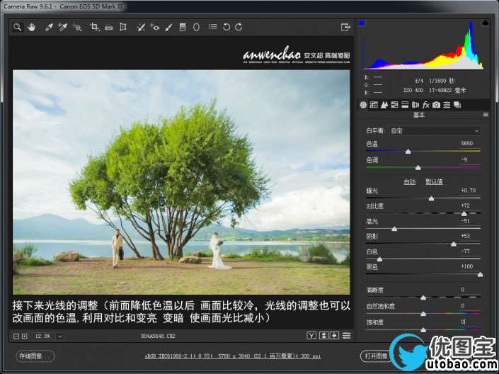Viewport: 499px width, 374px height.
Task: Open the Presets panel tab
Action: [x=447, y=105]
